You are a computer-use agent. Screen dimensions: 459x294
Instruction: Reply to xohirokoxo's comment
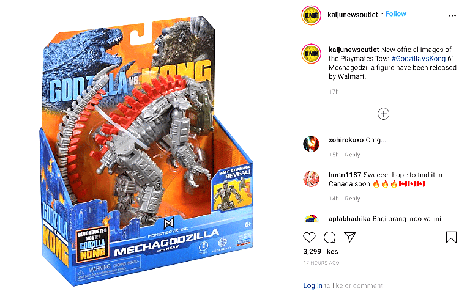point(352,155)
